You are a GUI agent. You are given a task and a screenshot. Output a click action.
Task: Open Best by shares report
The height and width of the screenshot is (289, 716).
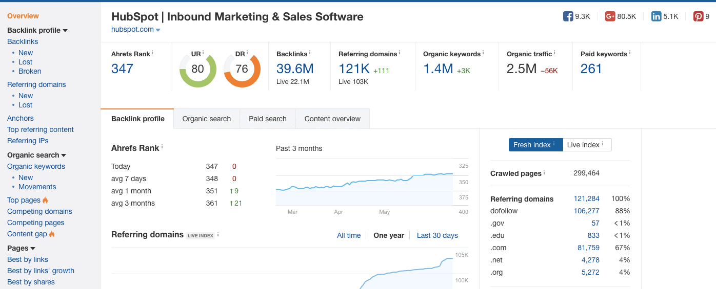(31, 282)
